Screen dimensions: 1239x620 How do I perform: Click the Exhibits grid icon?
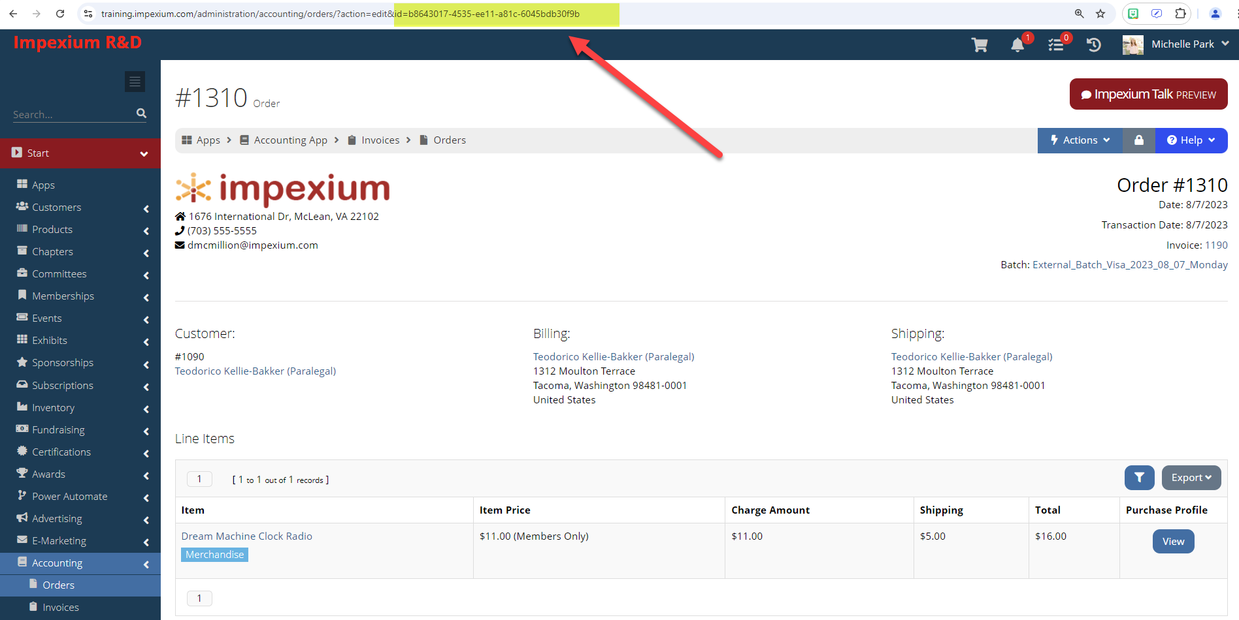22,339
